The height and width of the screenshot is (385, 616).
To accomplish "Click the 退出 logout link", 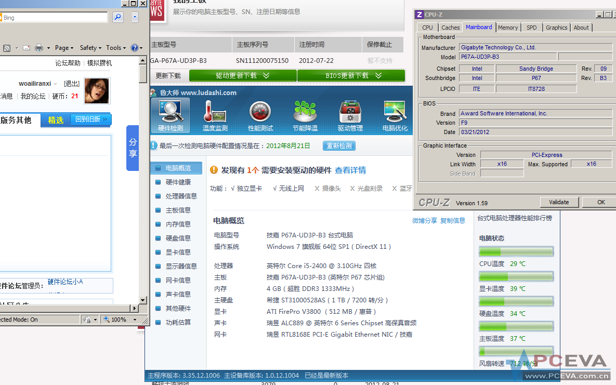I will (72, 84).
